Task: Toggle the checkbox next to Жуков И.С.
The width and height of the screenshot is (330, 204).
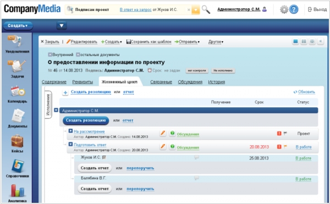Action: [104, 157]
